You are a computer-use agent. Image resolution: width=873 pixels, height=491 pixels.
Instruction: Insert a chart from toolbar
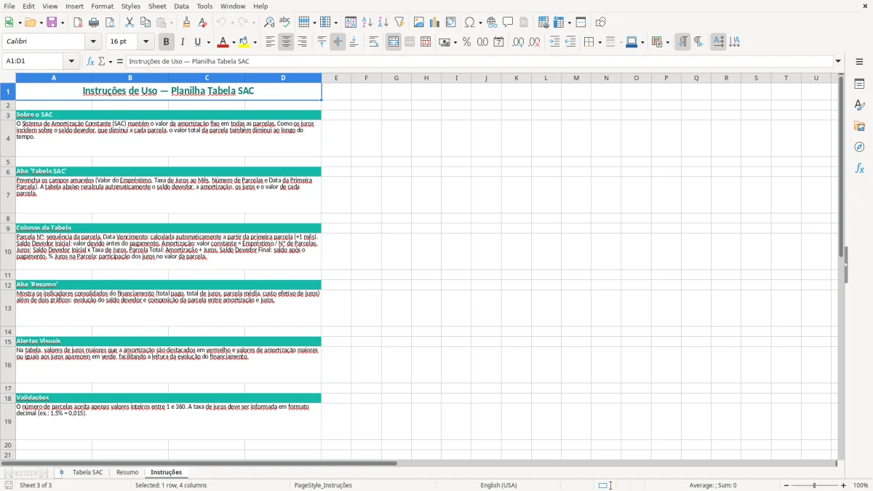coord(435,23)
